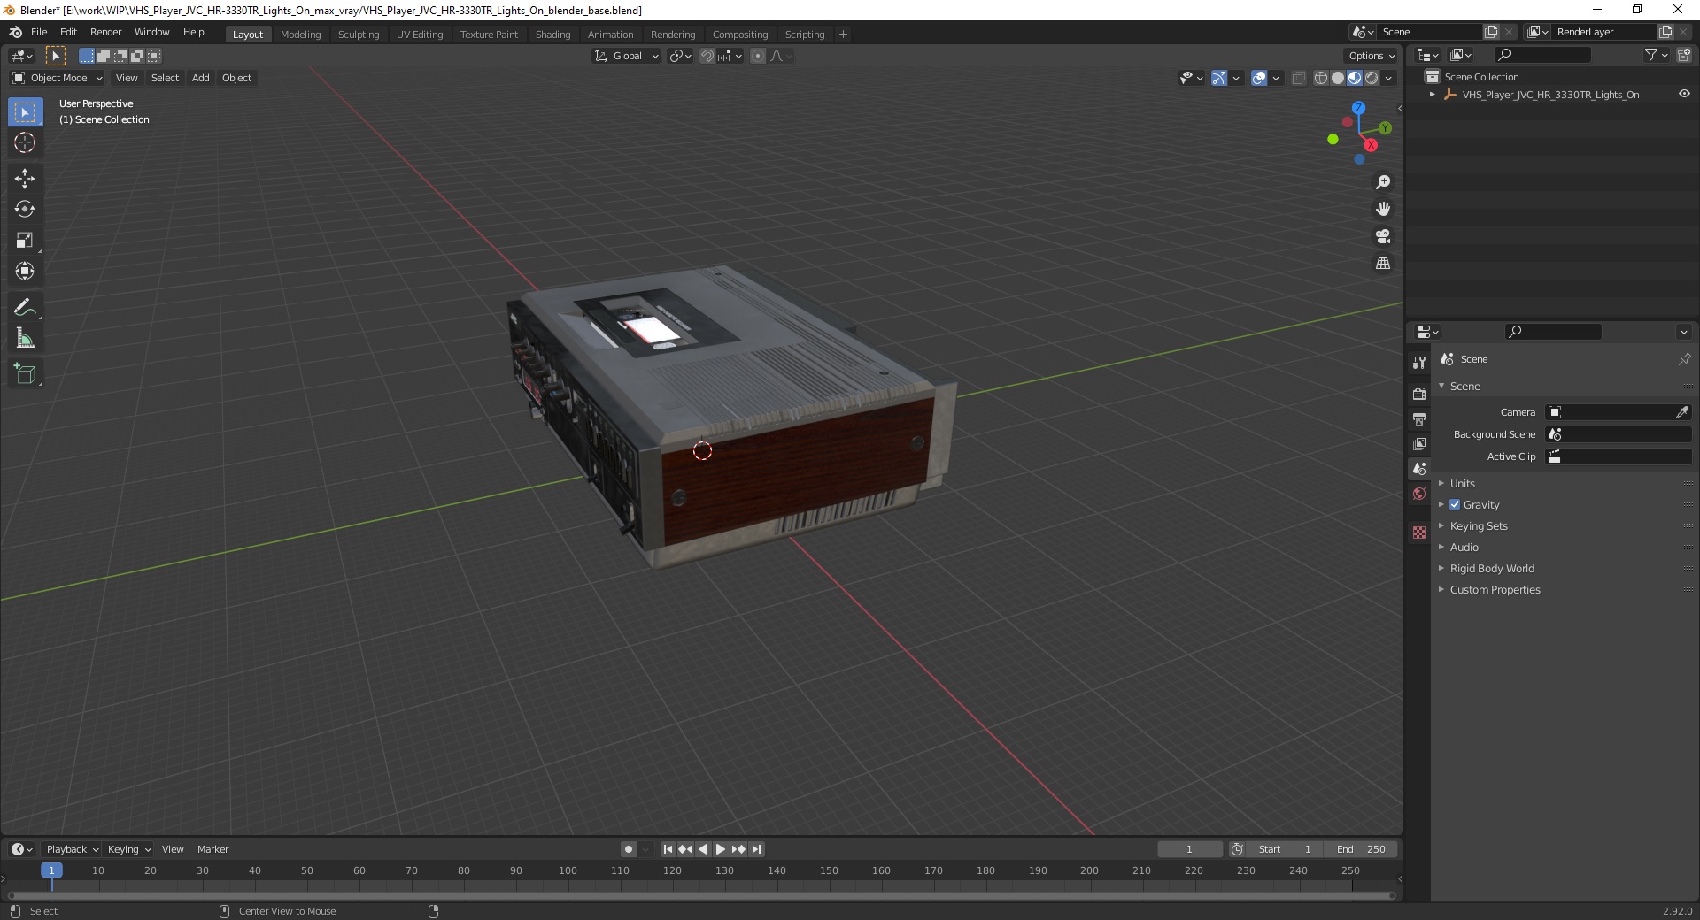Viewport: 1700px width, 920px height.
Task: Click the Blender logo menu icon
Action: 15,32
